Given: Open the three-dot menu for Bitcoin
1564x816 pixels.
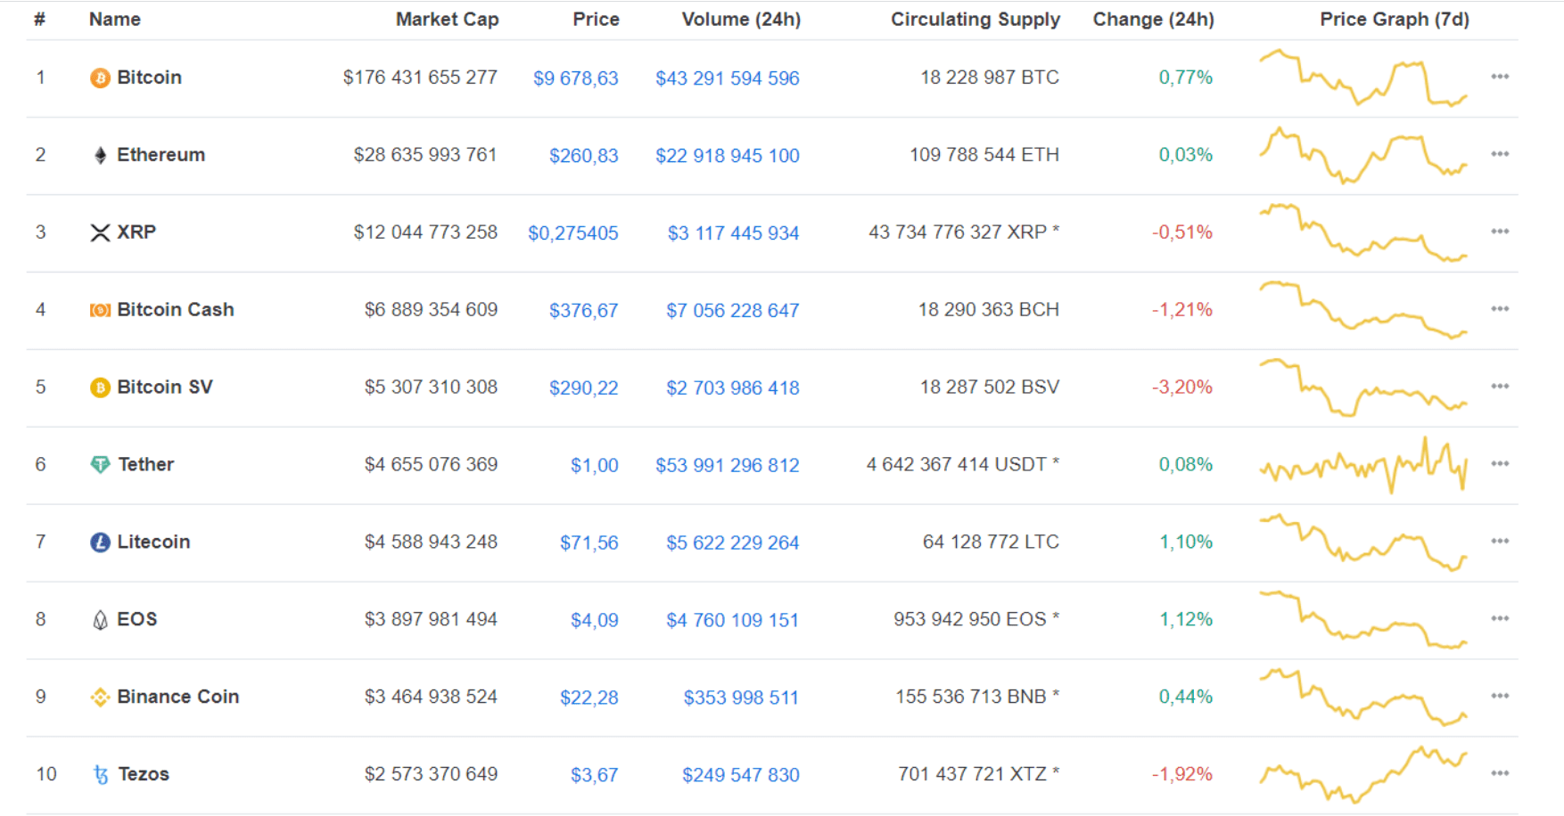Looking at the screenshot, I should (x=1500, y=77).
